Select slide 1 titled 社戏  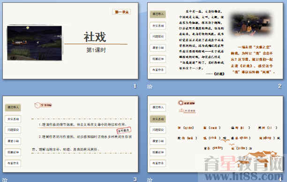[70, 41]
